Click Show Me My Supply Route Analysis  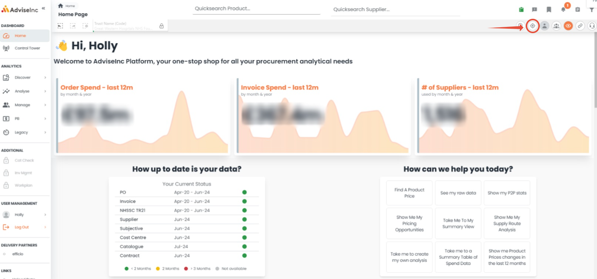click(507, 223)
